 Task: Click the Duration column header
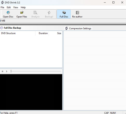(42, 33)
